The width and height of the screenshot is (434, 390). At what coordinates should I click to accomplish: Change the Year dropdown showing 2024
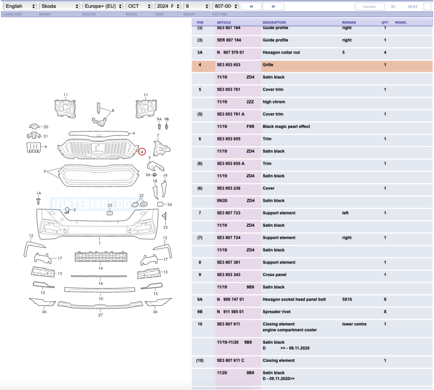coord(168,6)
